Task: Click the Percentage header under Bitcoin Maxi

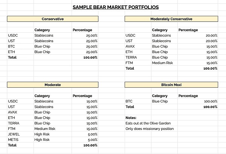Action: click(x=188, y=96)
